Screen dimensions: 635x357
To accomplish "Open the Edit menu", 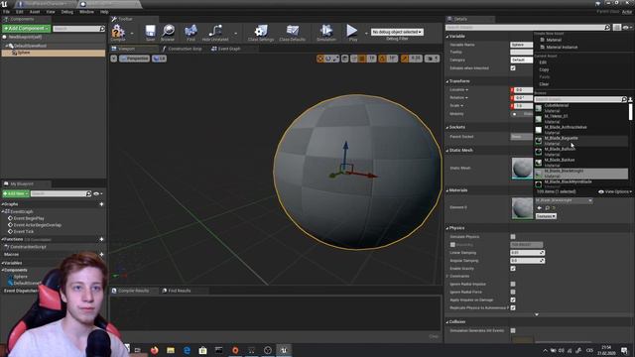I will coord(20,12).
